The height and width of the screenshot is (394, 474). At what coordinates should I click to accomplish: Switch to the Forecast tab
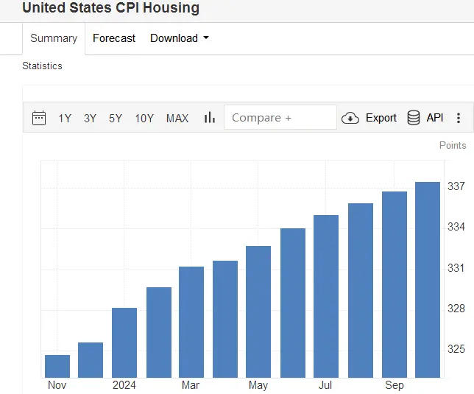coord(114,38)
